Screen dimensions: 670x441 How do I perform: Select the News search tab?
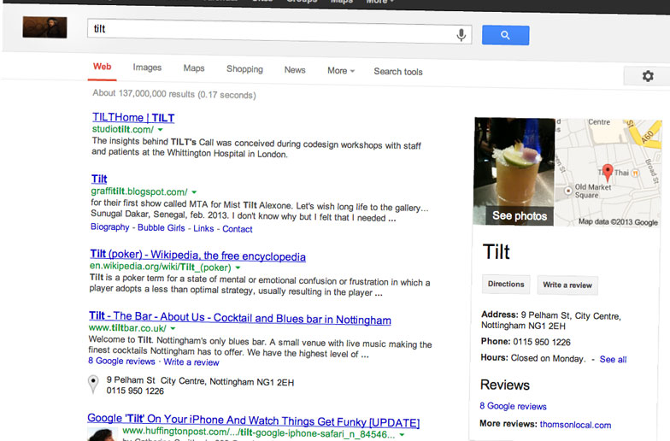tap(295, 70)
